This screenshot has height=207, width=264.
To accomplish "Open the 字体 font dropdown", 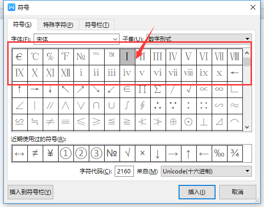I will [77, 39].
